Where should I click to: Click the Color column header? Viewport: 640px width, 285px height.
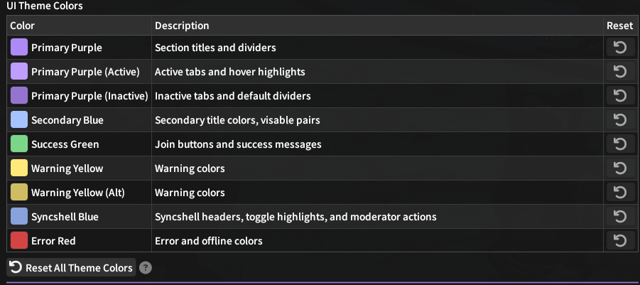click(x=23, y=26)
